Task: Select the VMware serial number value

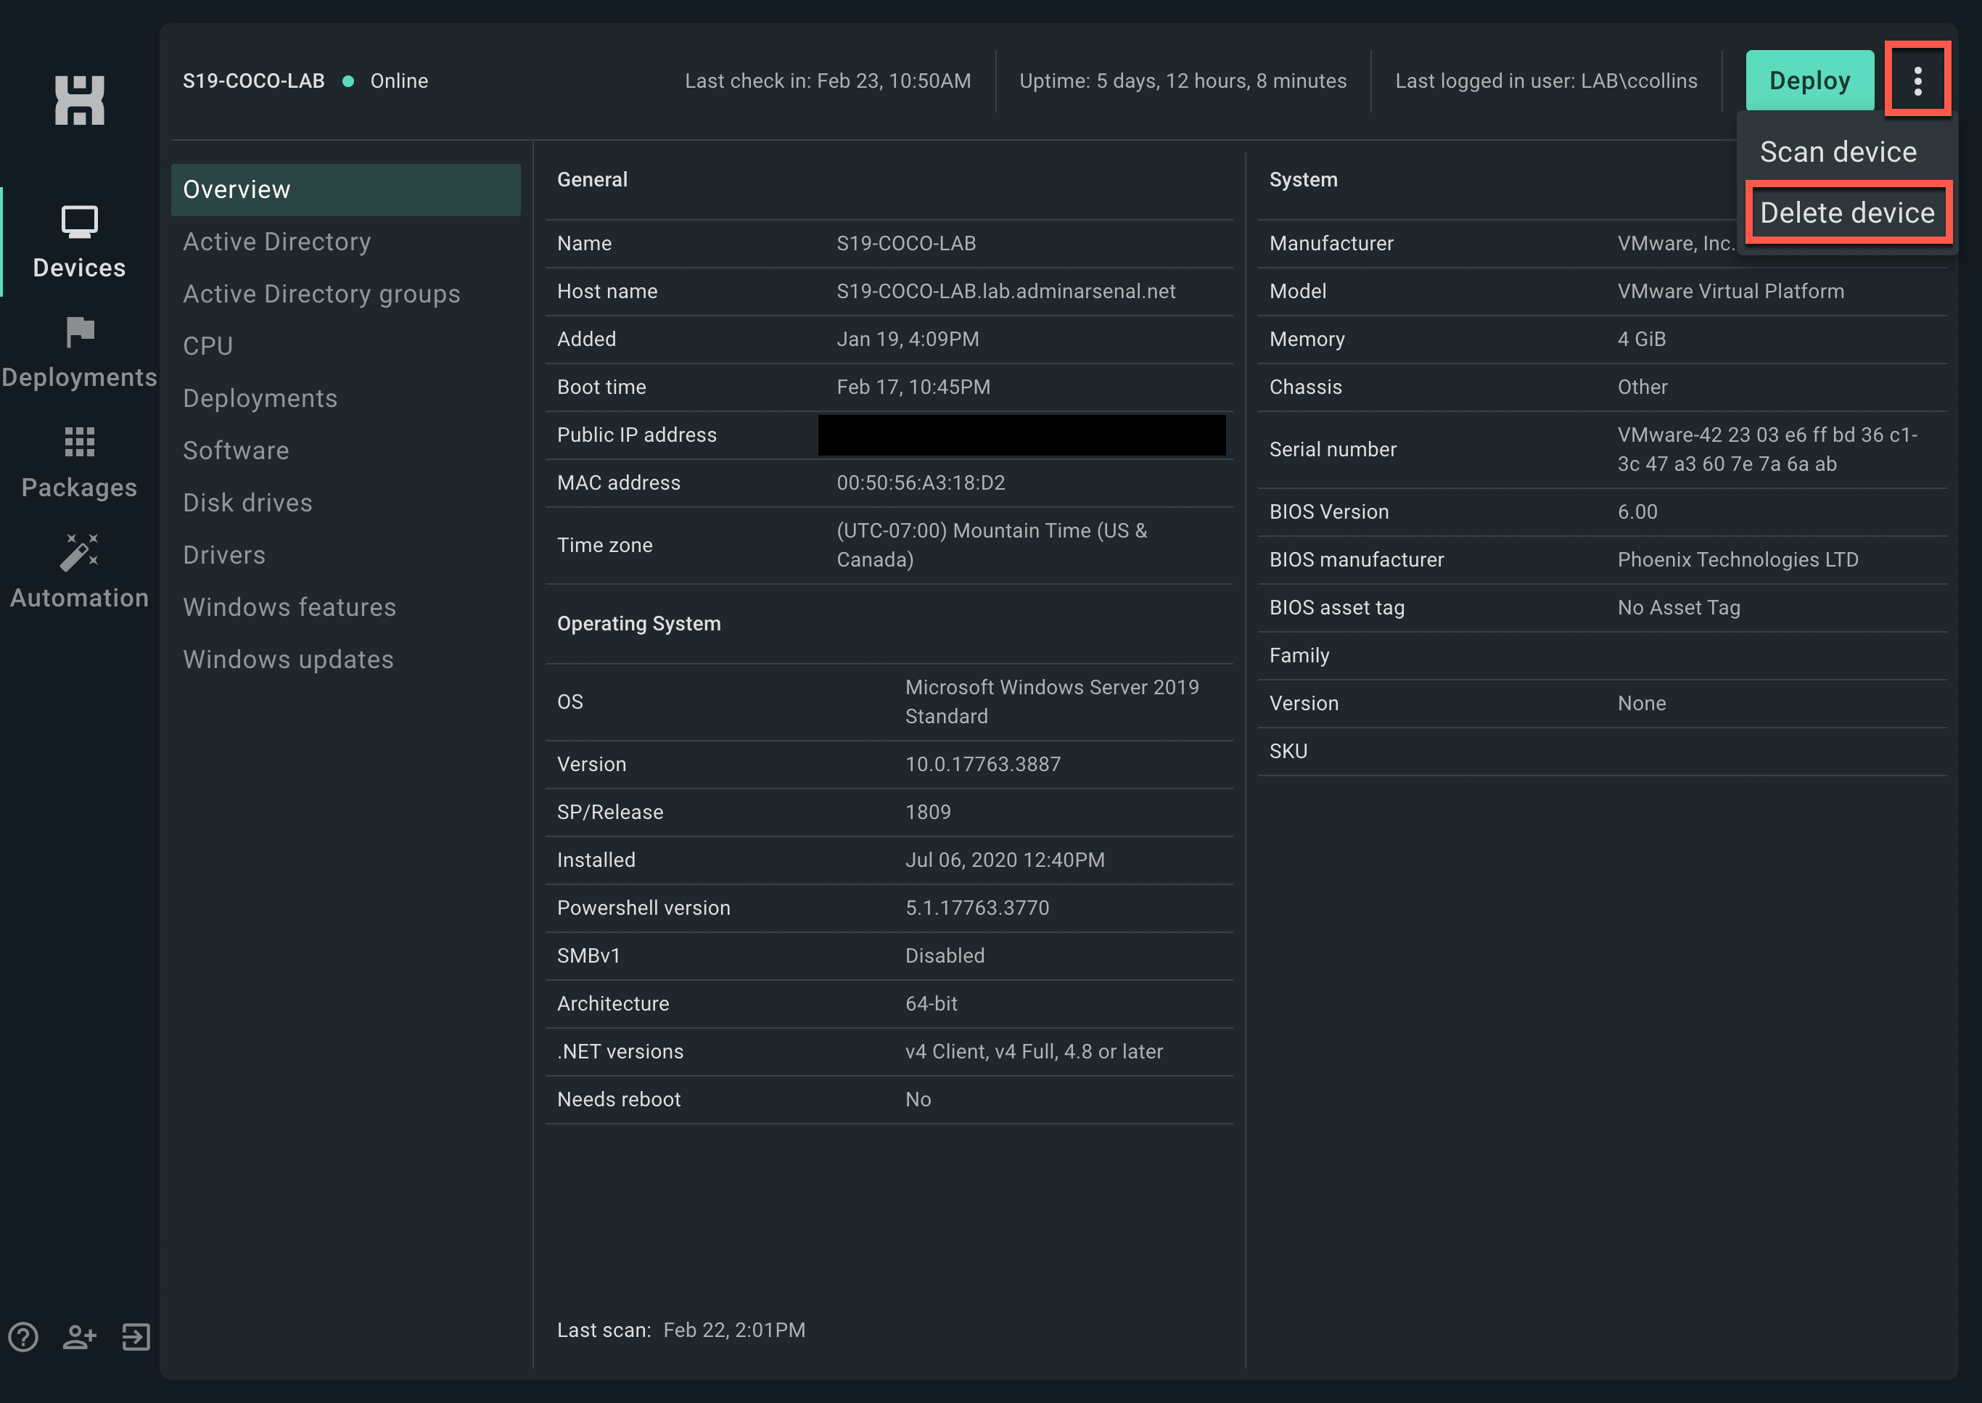Action: point(1767,449)
